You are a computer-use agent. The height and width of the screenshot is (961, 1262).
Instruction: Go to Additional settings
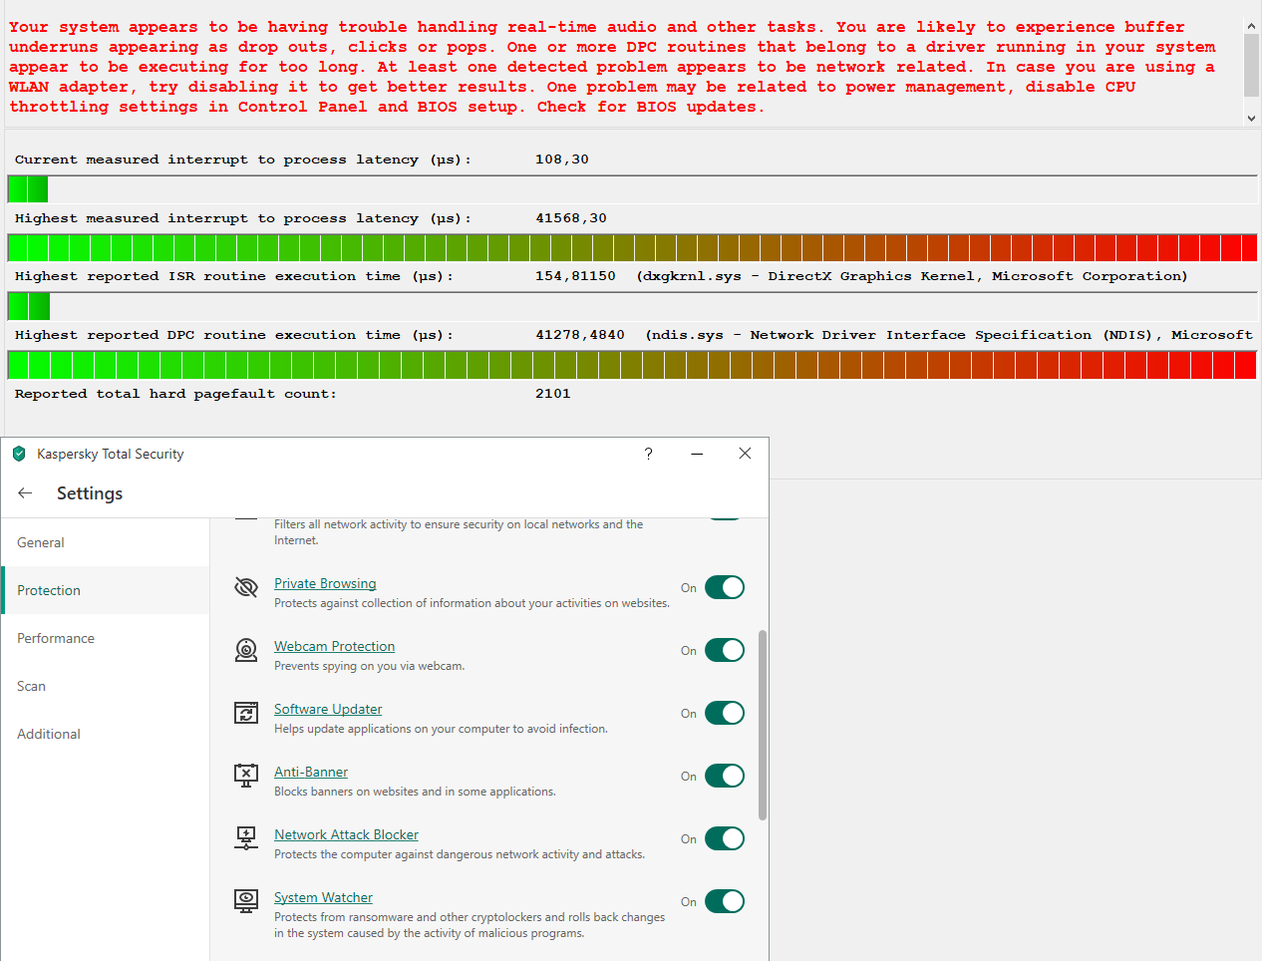click(106, 734)
